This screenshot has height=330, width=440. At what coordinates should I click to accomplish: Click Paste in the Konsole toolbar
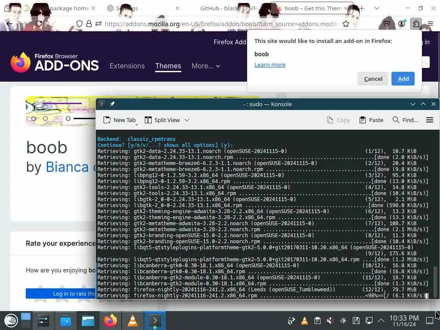[x=371, y=120]
